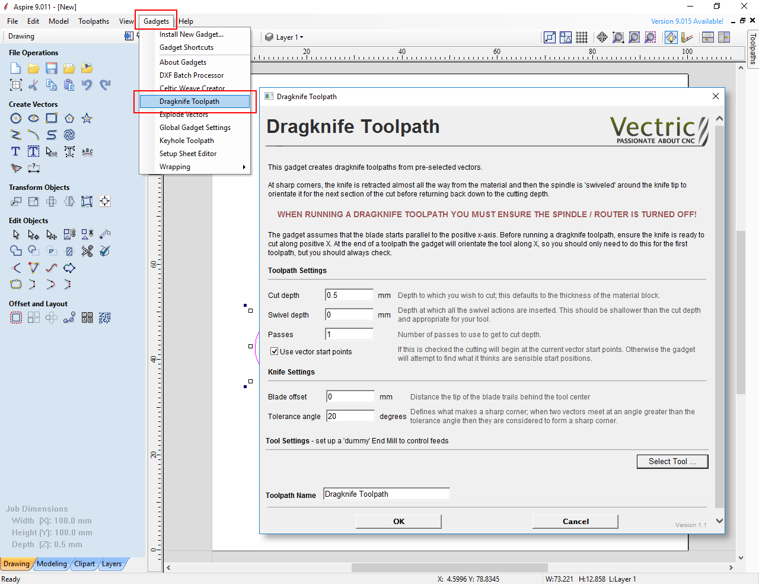
Task: Select the Draw Polygon tool
Action: pos(69,118)
